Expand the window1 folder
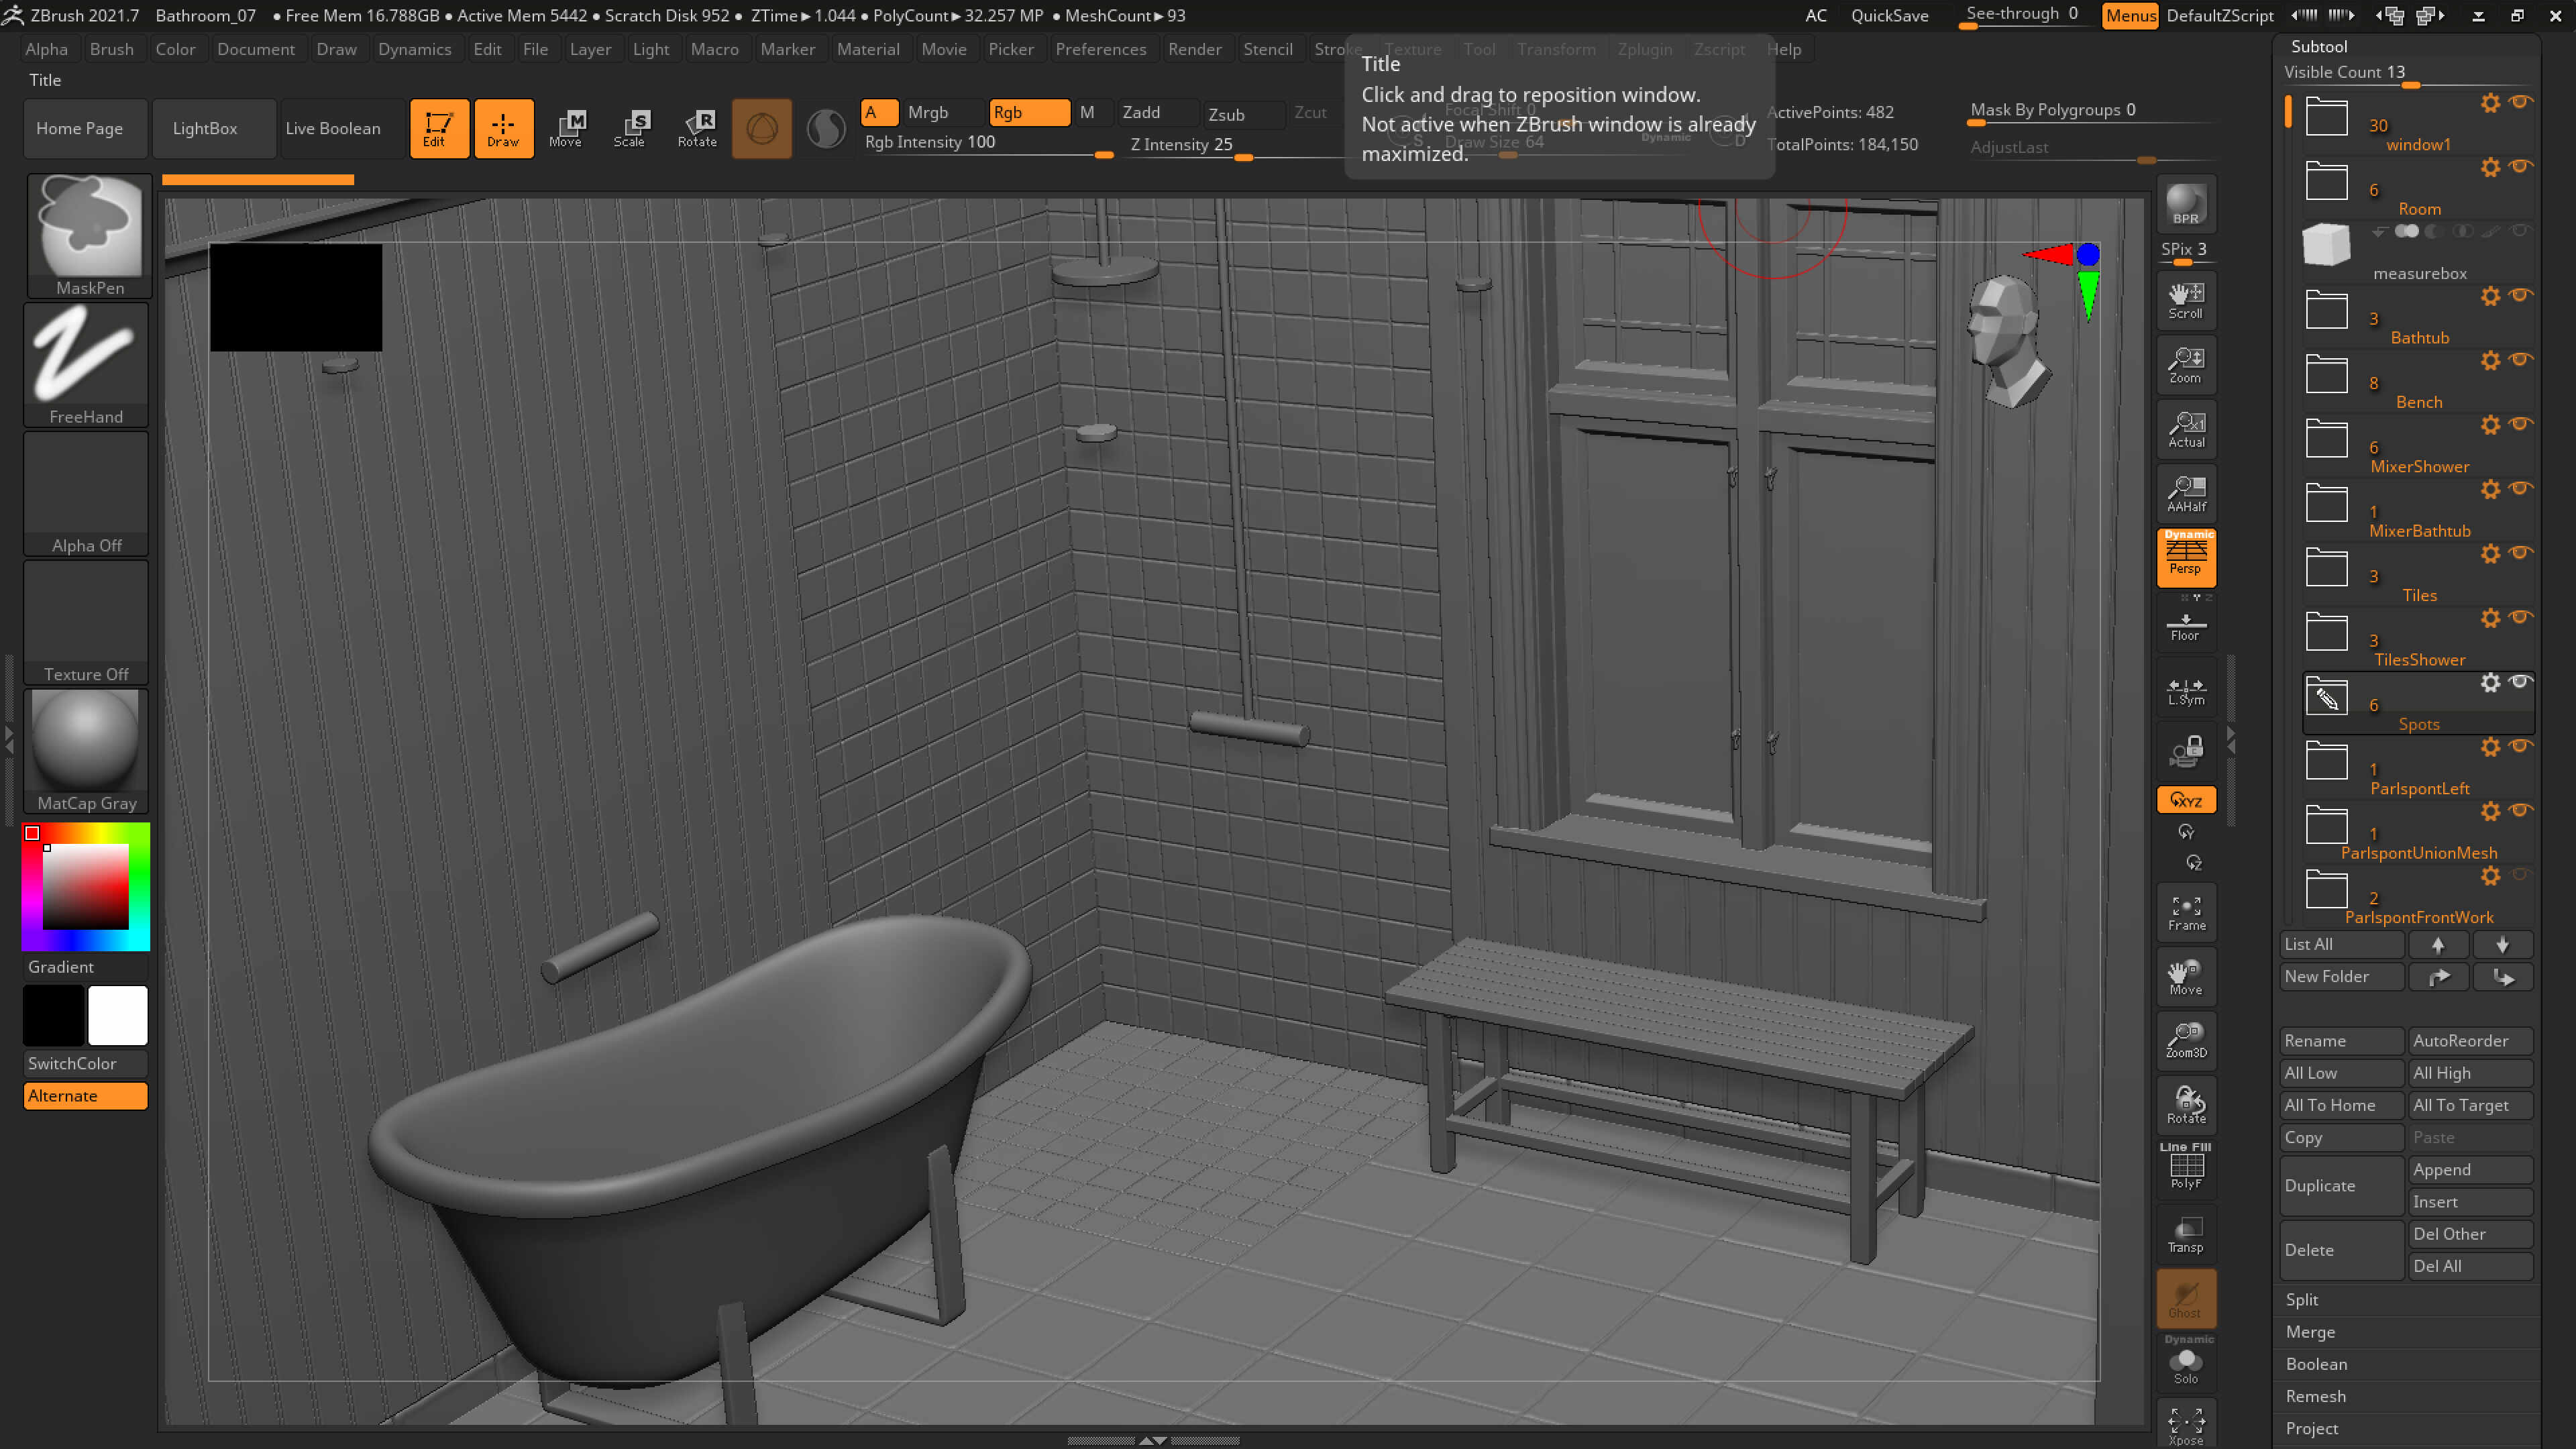 tap(2326, 117)
